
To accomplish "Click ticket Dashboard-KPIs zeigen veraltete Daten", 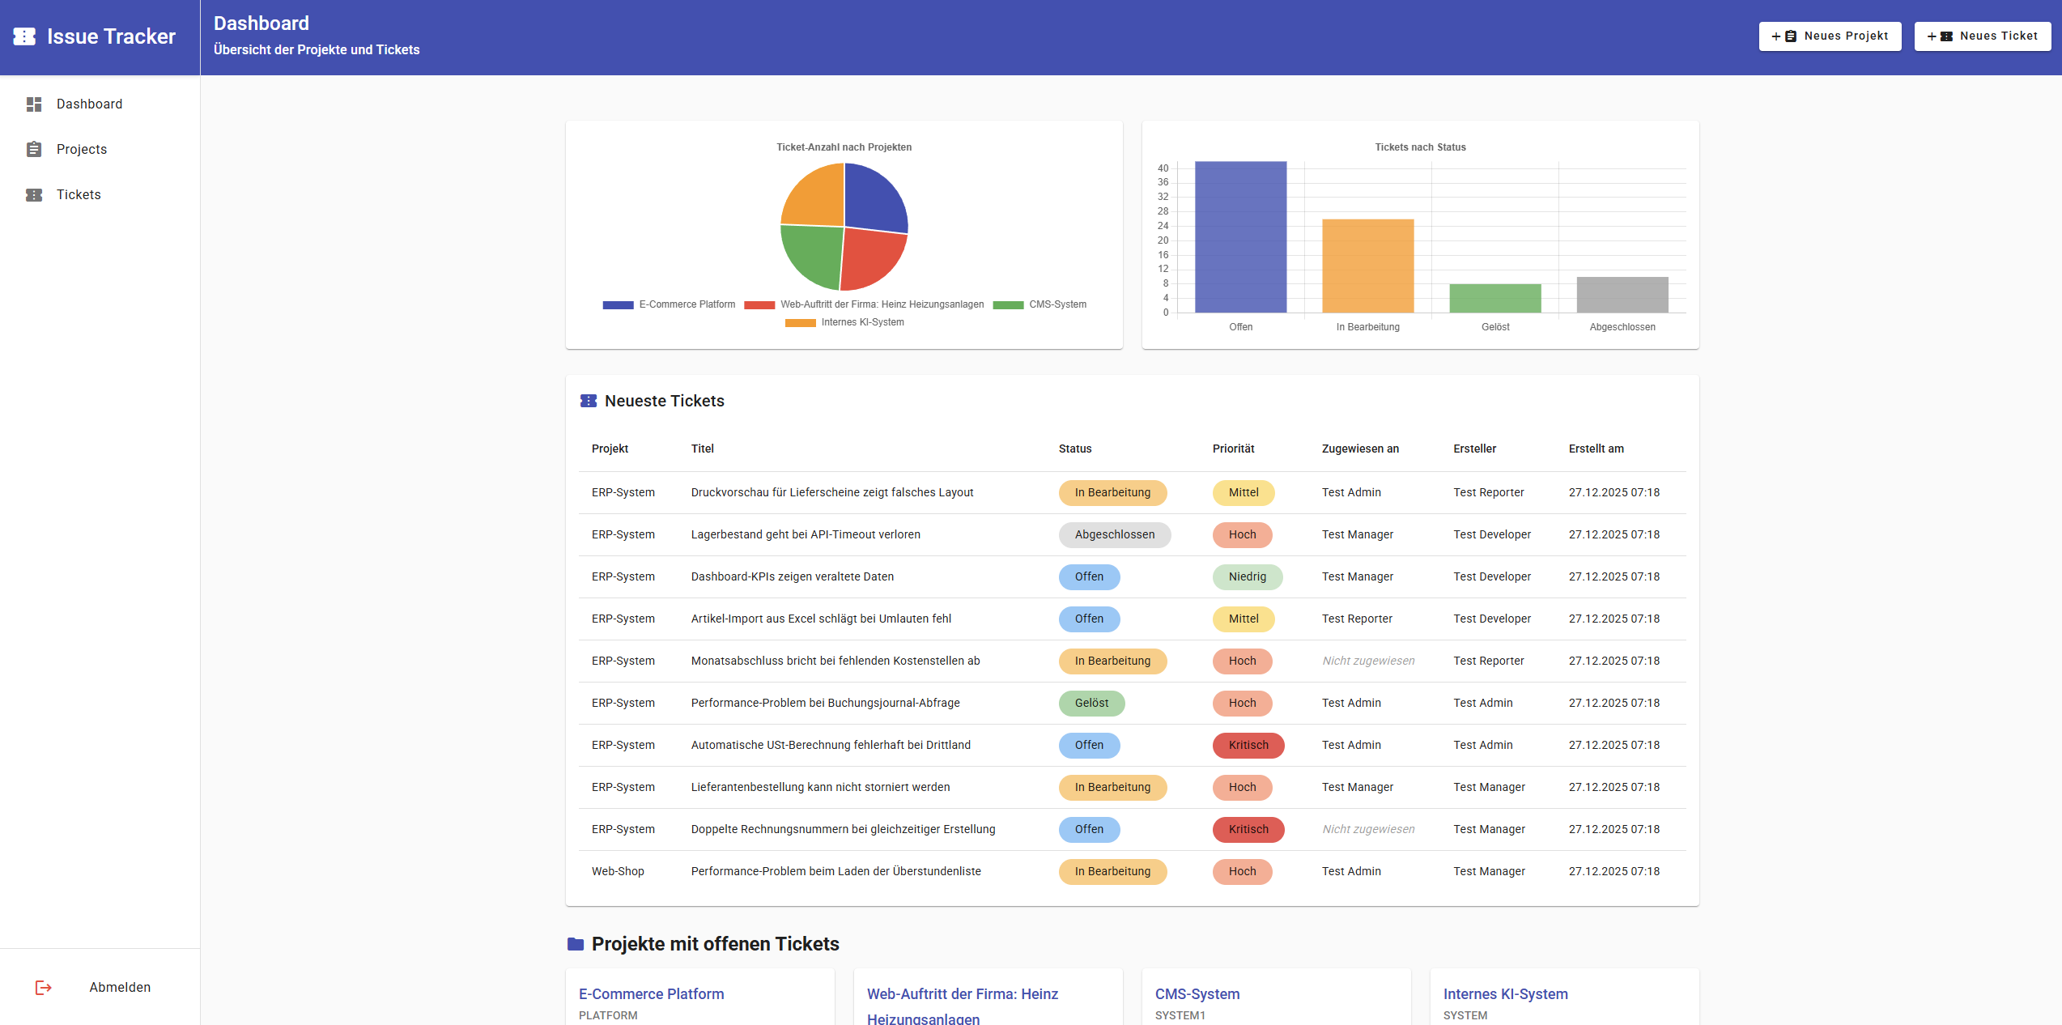I will pos(793,577).
